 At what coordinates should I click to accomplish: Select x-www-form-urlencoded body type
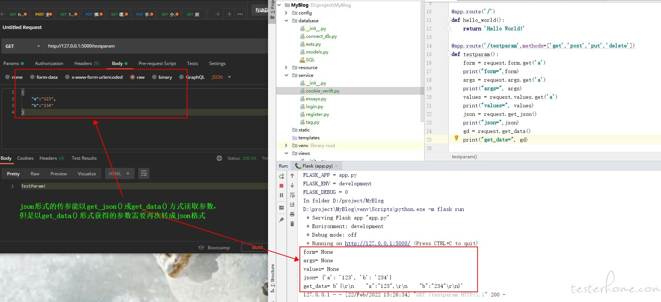coord(94,77)
